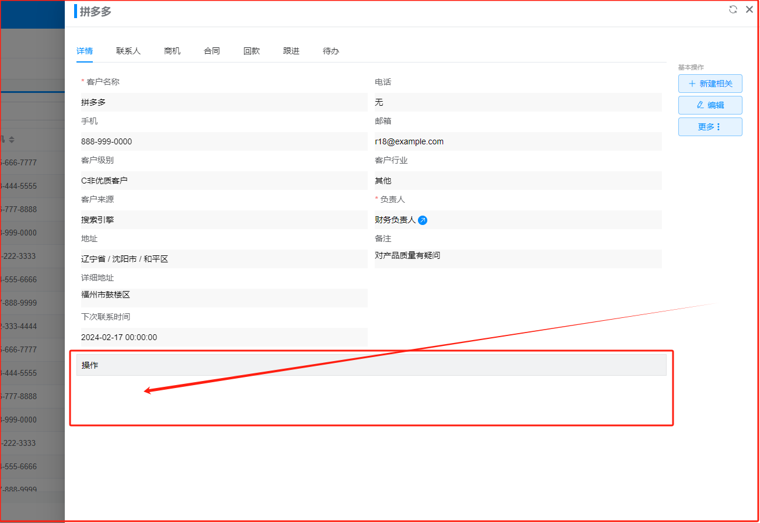Click the 操作 section header

point(371,365)
